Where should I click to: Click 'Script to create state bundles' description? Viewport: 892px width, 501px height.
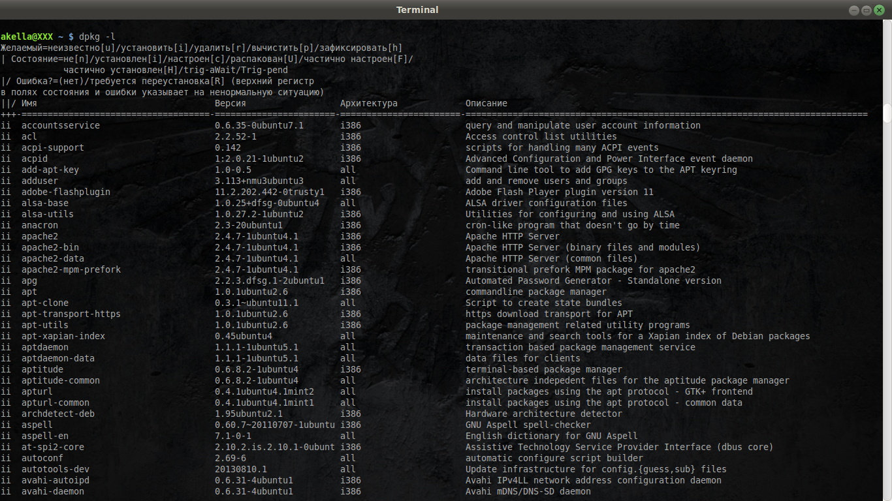click(544, 303)
